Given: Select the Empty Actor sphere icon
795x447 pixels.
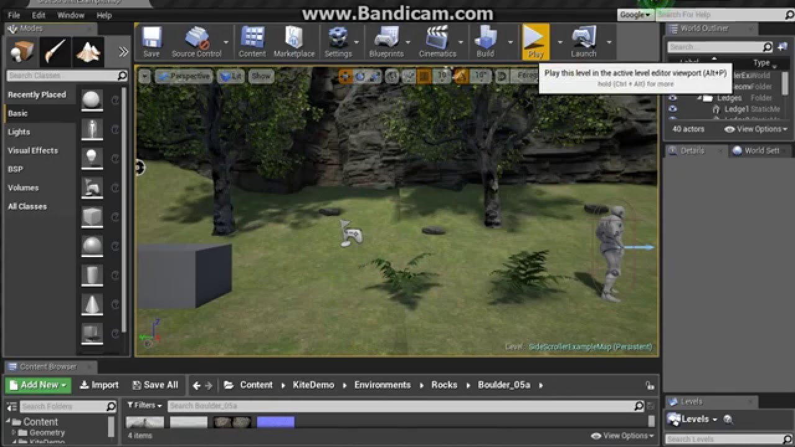Looking at the screenshot, I should [x=92, y=100].
